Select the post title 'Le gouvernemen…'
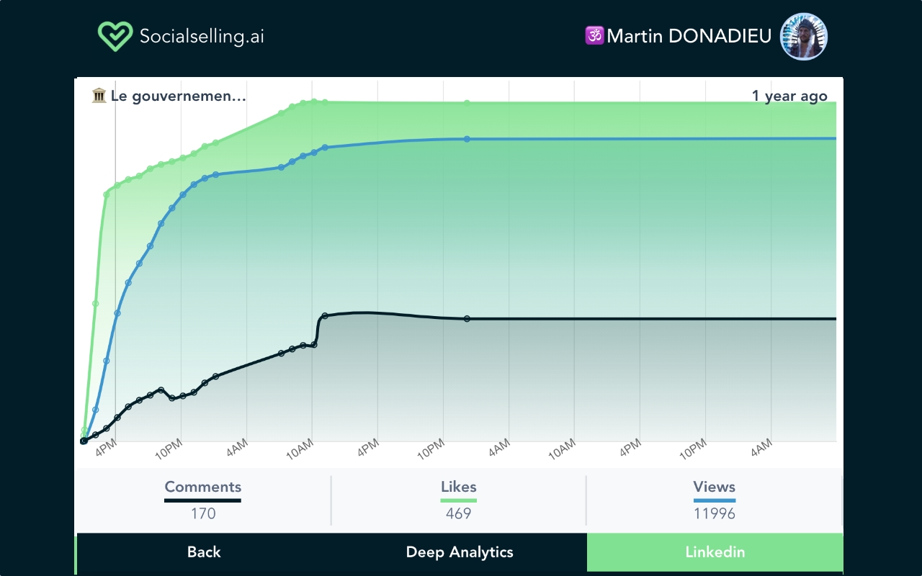This screenshot has width=922, height=576. pyautogui.click(x=179, y=96)
